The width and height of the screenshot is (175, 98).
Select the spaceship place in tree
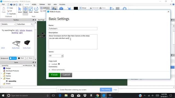[12, 81]
